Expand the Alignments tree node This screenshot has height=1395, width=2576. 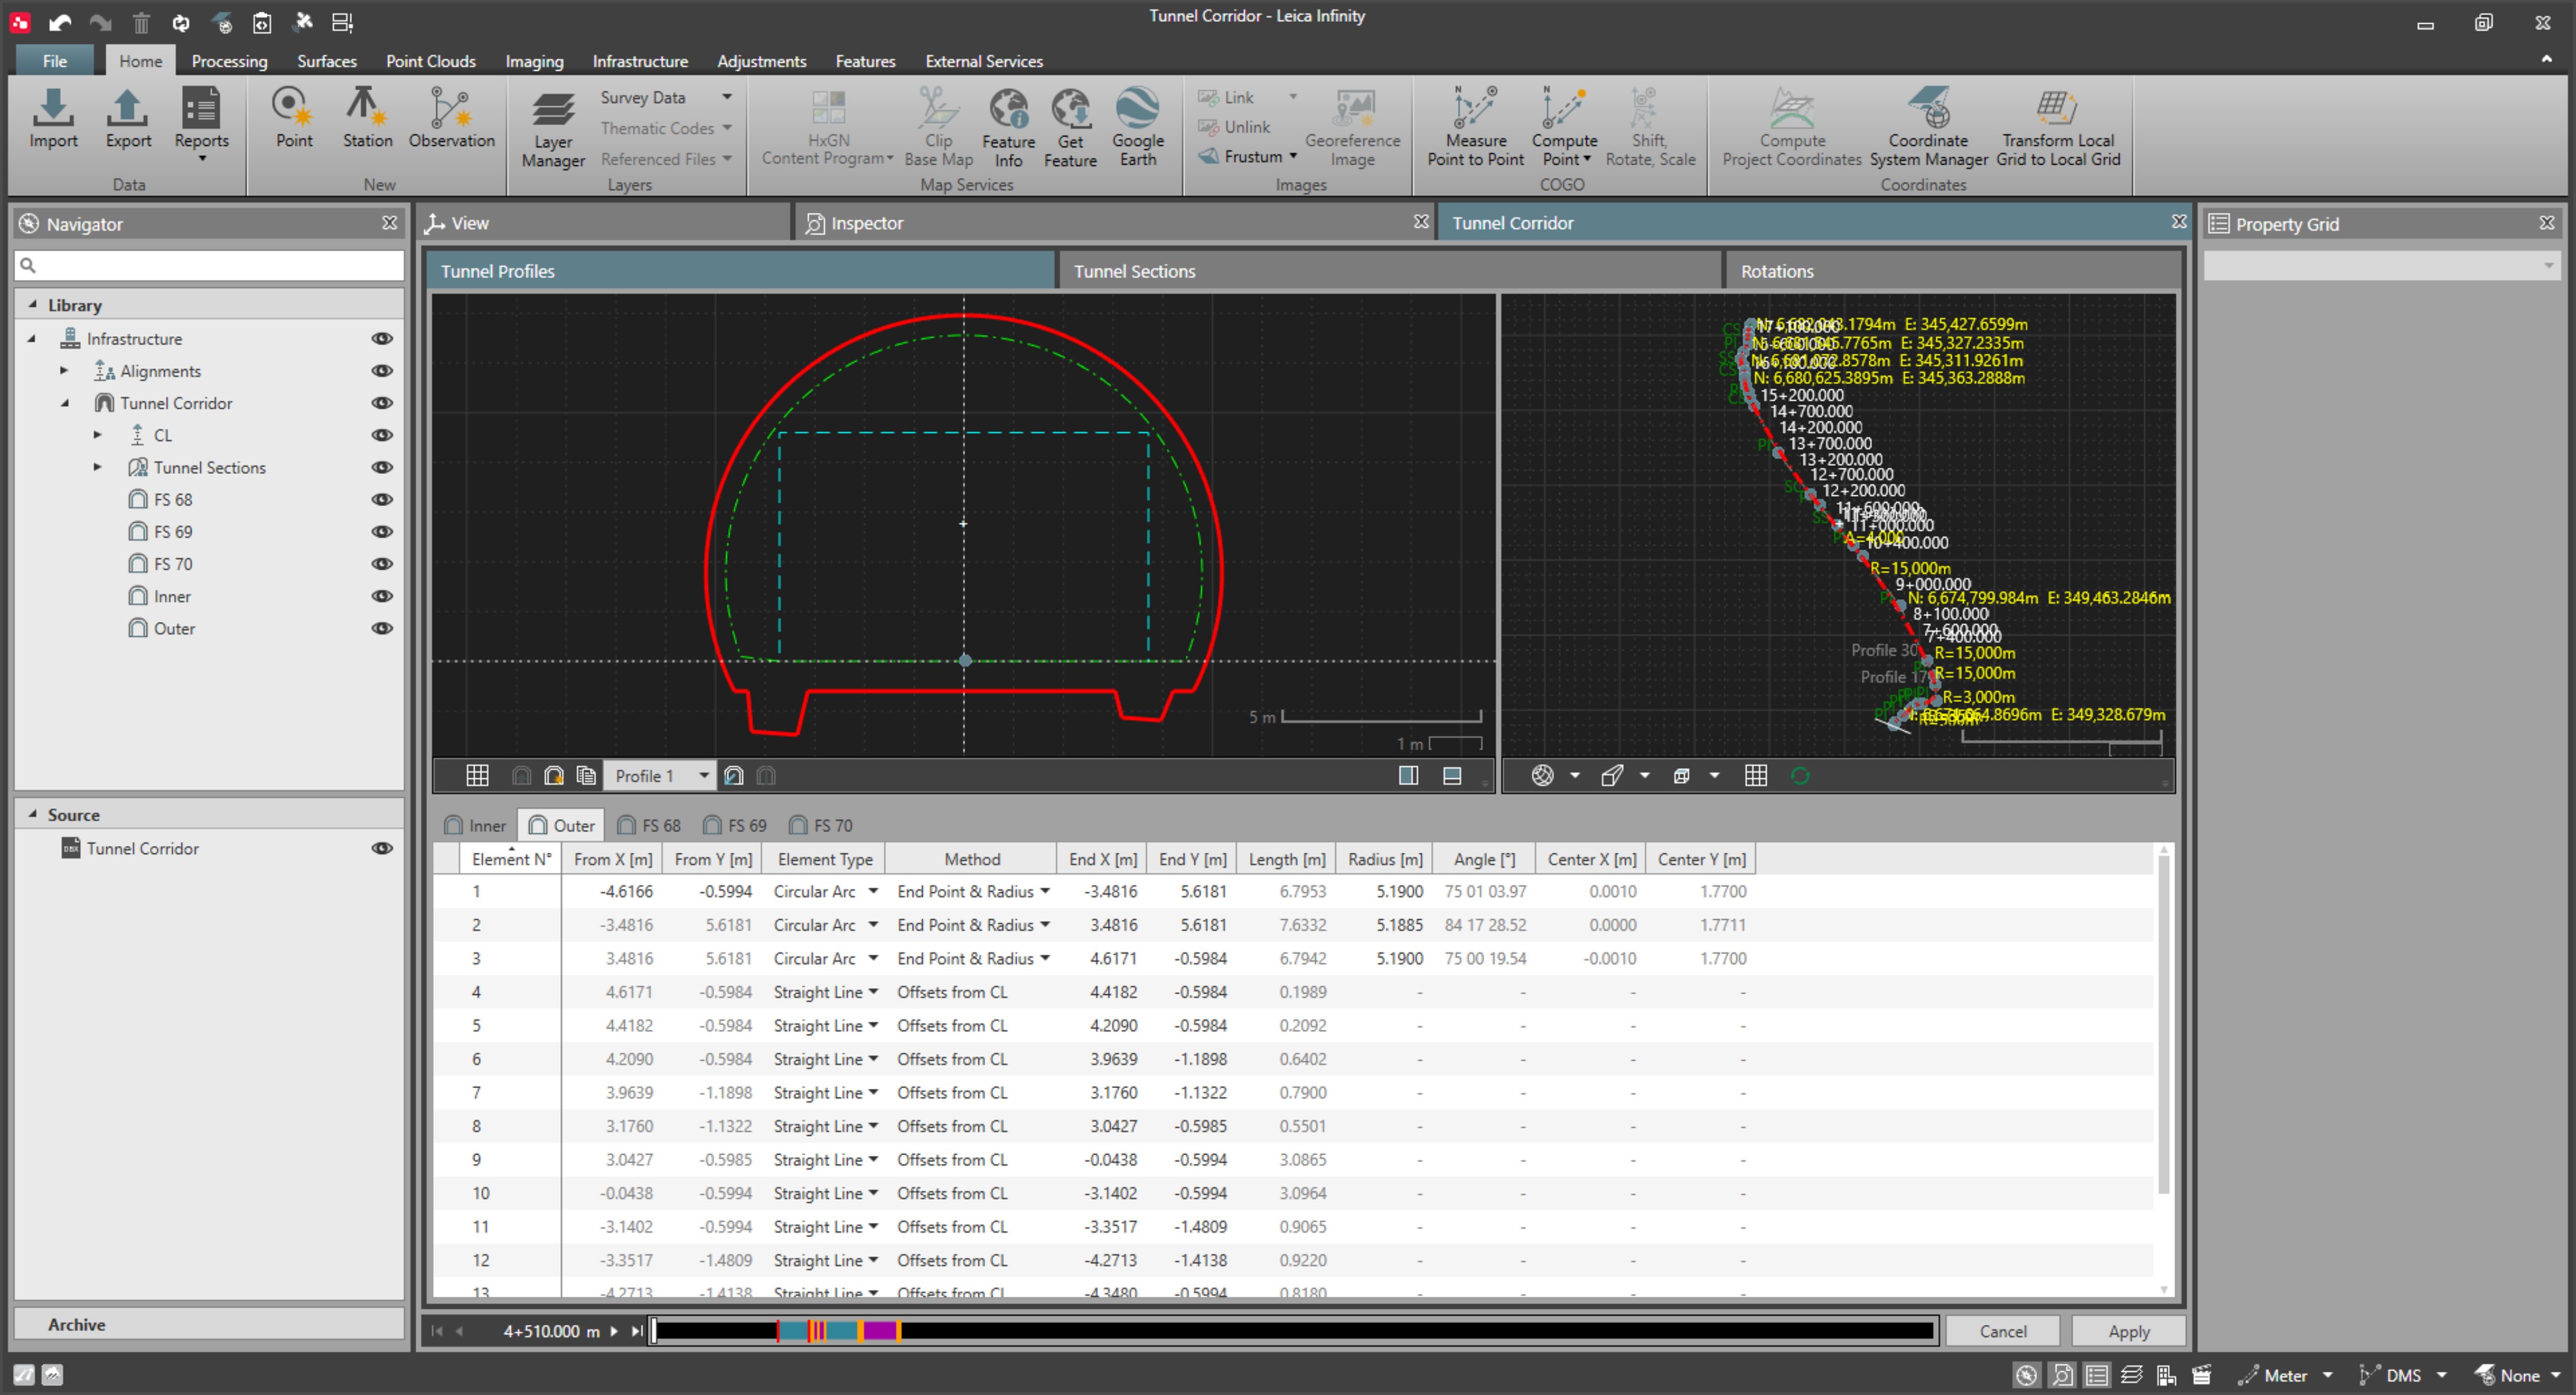click(64, 371)
